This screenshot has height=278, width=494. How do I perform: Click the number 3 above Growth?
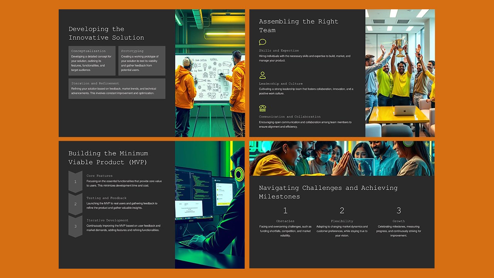(399, 211)
